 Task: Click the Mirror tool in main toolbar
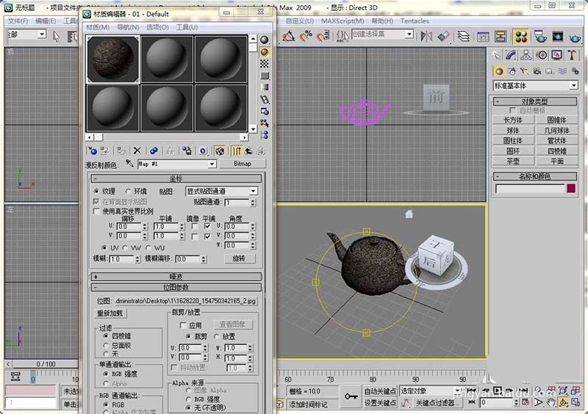point(426,36)
